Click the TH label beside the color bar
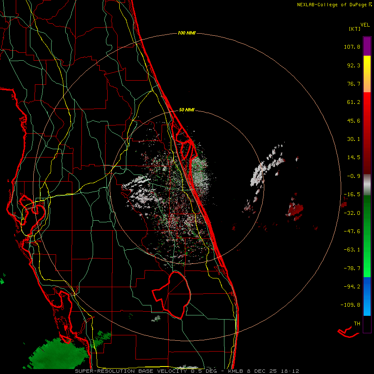This screenshot has width=374, height=374. [357, 324]
